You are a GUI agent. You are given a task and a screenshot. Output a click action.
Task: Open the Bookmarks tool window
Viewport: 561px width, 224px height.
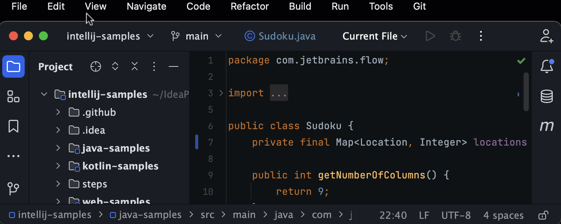click(13, 126)
